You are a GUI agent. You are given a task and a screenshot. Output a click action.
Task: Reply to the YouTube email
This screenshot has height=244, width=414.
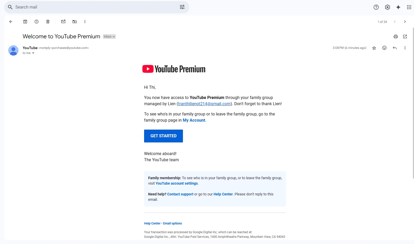pos(395,48)
